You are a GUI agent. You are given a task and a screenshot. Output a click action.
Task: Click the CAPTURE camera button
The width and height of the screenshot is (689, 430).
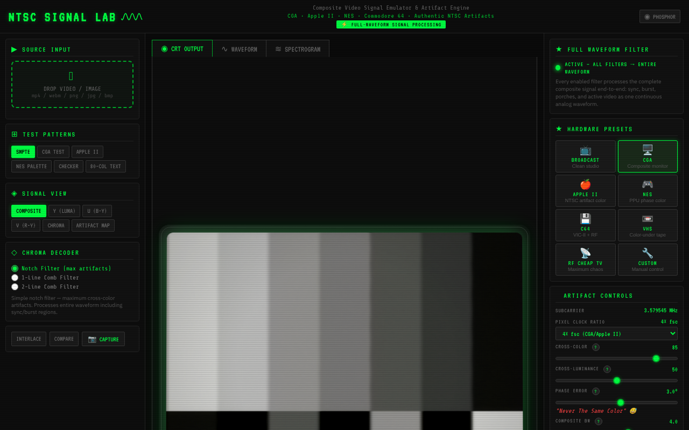(103, 339)
